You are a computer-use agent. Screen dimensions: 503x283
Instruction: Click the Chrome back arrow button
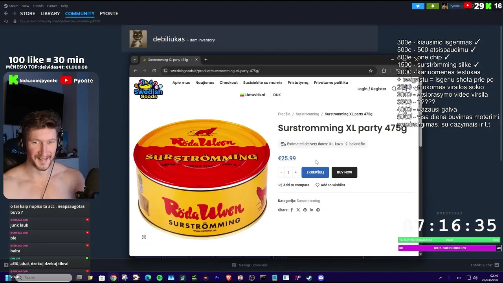click(135, 71)
